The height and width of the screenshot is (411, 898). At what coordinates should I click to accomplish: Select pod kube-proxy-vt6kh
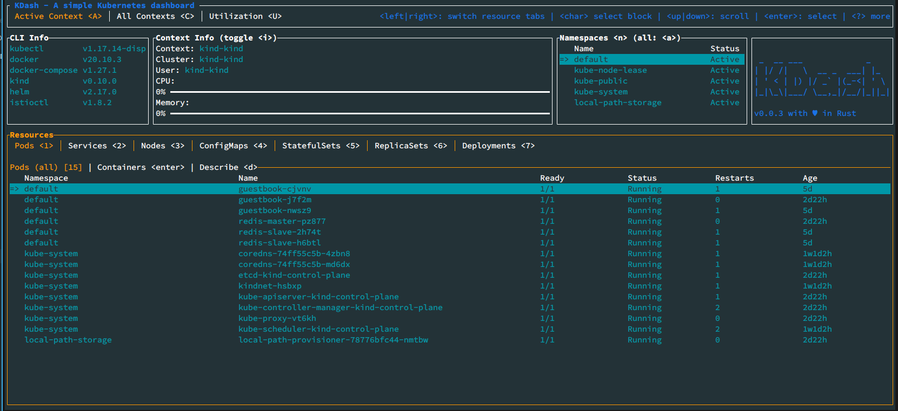tap(450, 318)
